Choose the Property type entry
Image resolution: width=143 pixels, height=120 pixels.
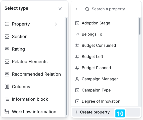[33, 24]
